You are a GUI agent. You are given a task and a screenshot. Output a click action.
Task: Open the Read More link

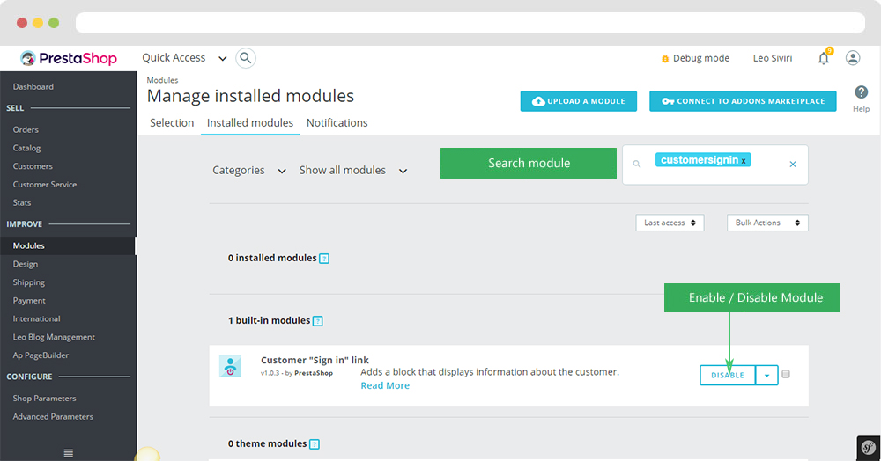[x=385, y=386]
